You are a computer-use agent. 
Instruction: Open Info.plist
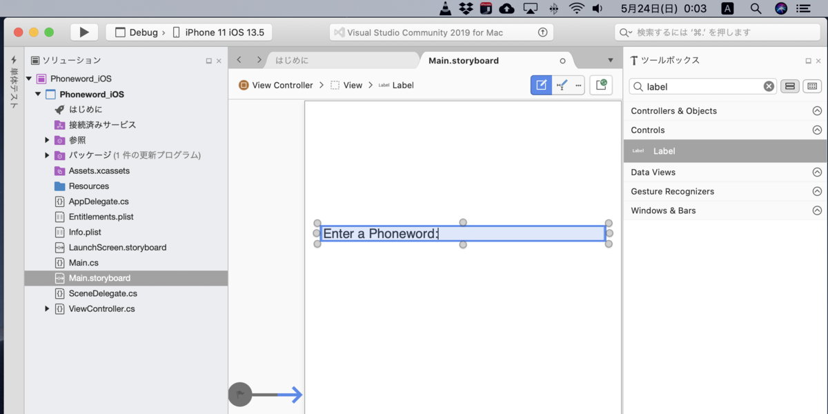click(85, 232)
